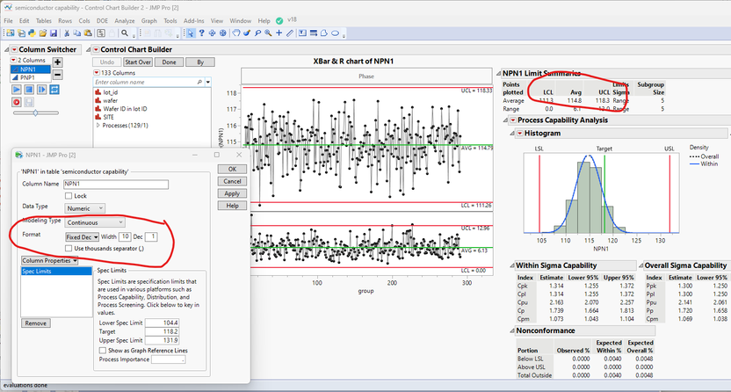Adjust the Column Switcher speed slider
This screenshot has height=392, width=731.
coord(35,113)
